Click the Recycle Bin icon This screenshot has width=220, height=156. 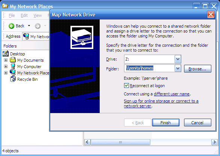pyautogui.click(x=13, y=79)
